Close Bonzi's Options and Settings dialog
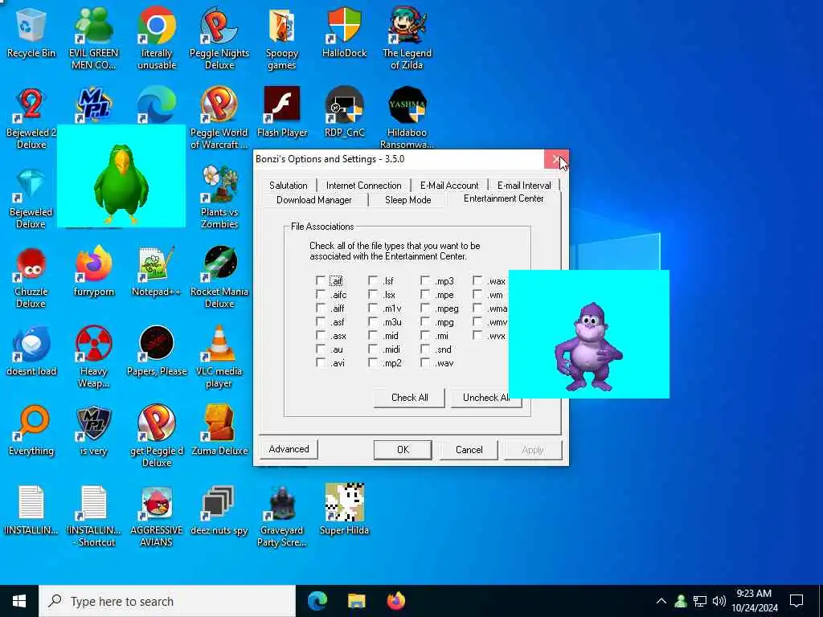Screen dimensions: 823x617 [556, 159]
